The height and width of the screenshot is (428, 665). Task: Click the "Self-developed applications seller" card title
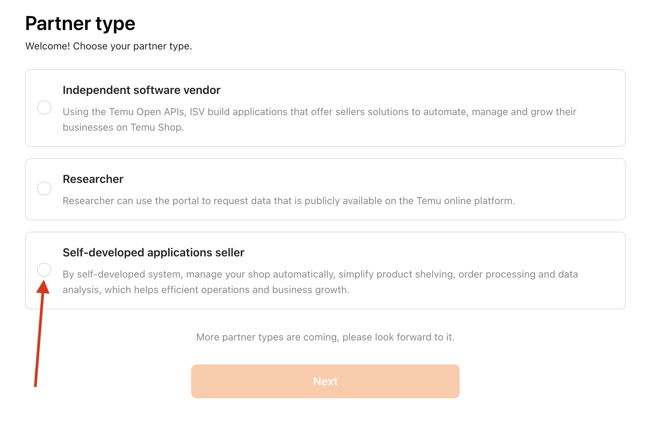pos(153,253)
